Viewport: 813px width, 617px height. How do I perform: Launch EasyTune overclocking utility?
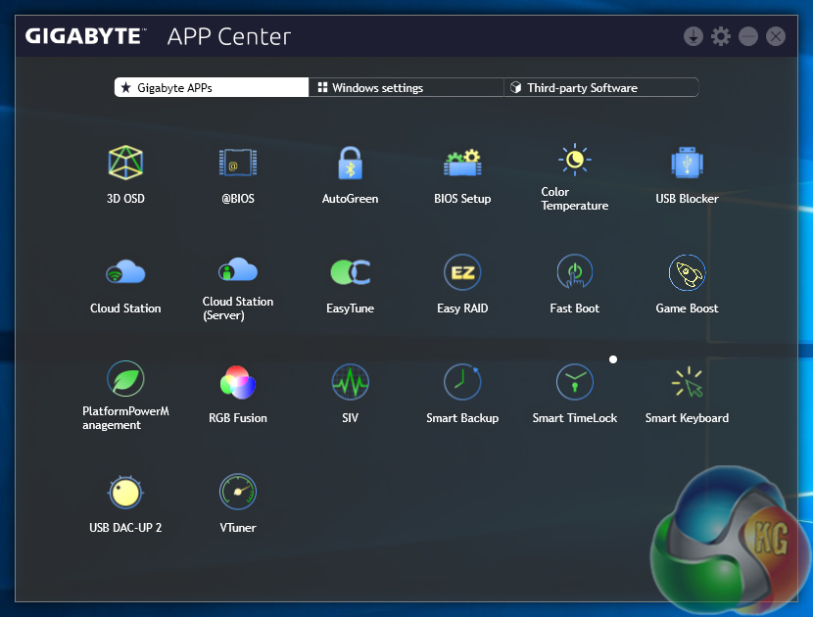point(350,272)
